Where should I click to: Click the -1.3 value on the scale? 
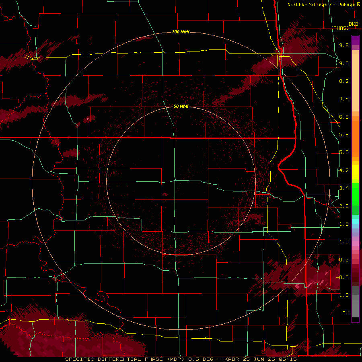[x=342, y=295]
